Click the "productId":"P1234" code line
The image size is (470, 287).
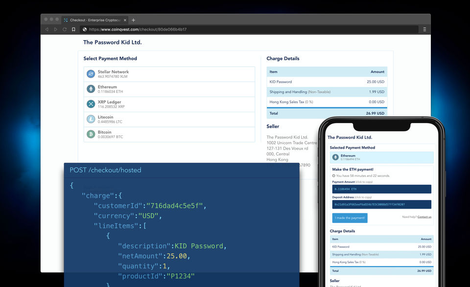coord(156,276)
